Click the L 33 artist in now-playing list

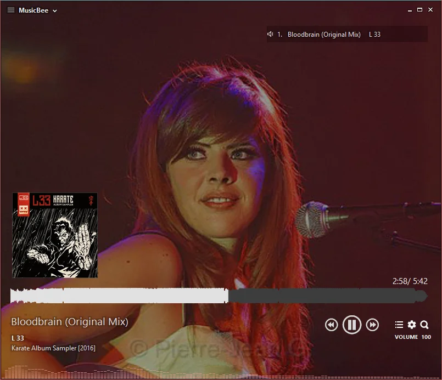point(374,35)
